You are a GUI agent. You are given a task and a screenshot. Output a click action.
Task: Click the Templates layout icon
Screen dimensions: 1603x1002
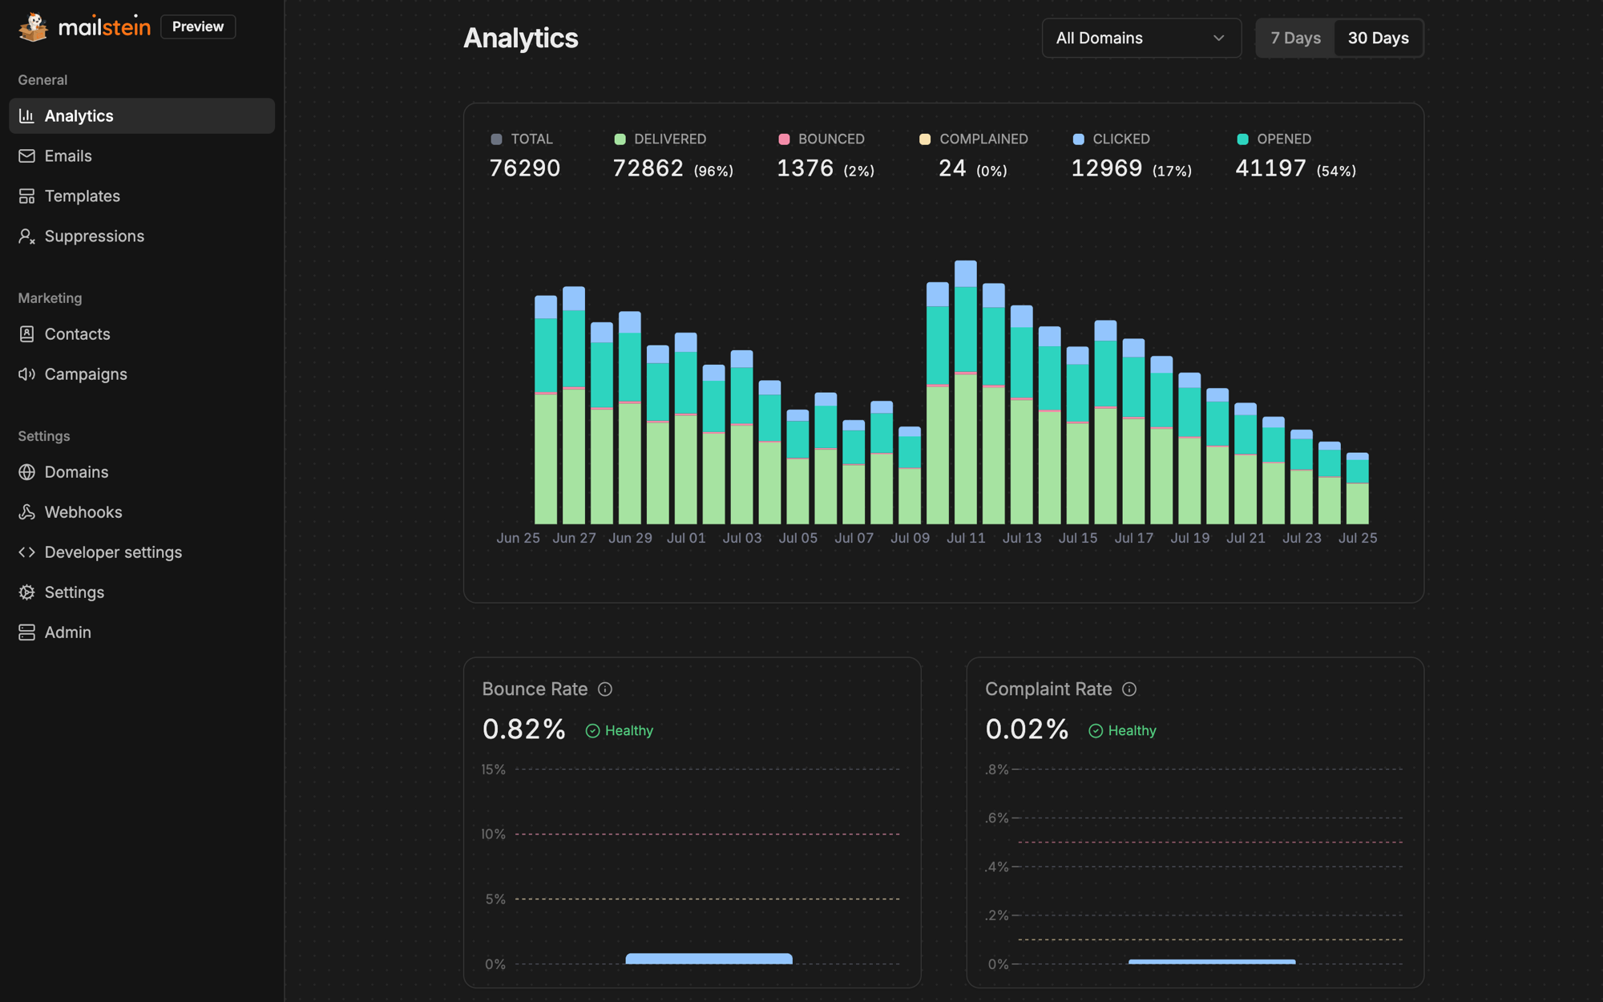(26, 196)
